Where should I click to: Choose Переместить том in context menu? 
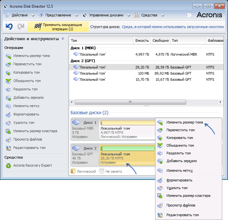pyautogui.click(x=189, y=130)
